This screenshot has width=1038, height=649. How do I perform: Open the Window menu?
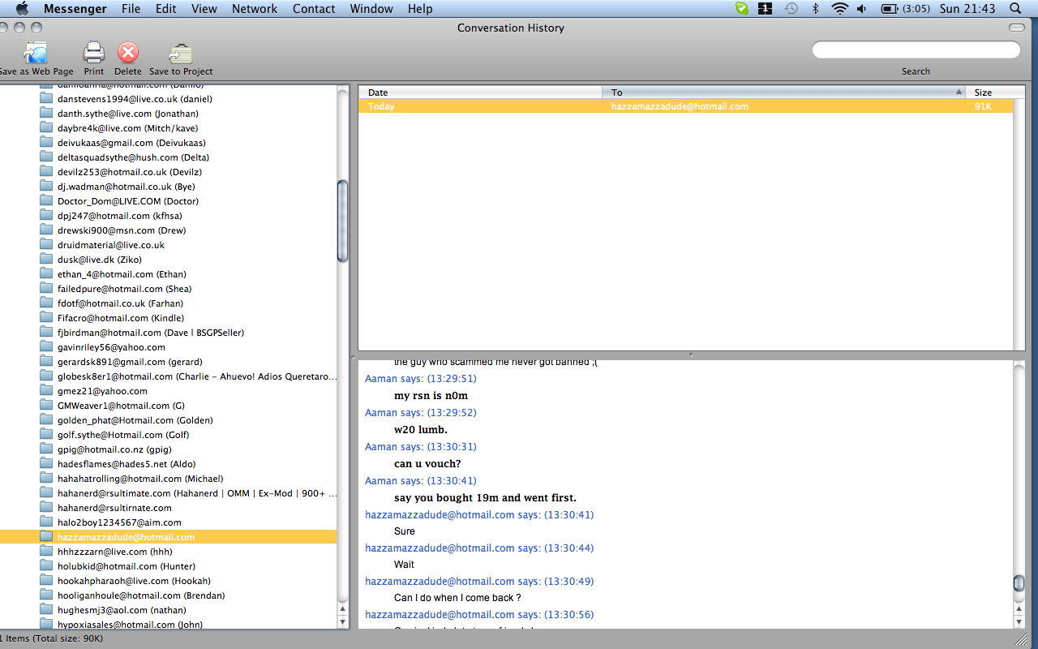point(371,9)
